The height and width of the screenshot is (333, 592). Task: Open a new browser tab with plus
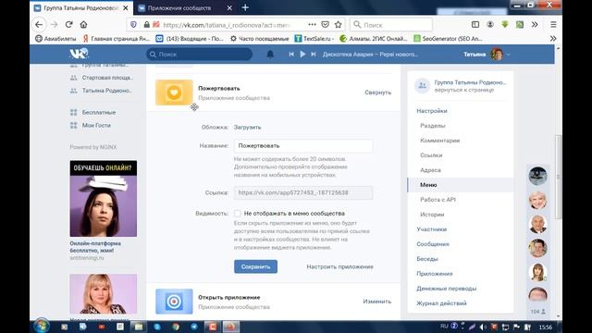point(245,7)
